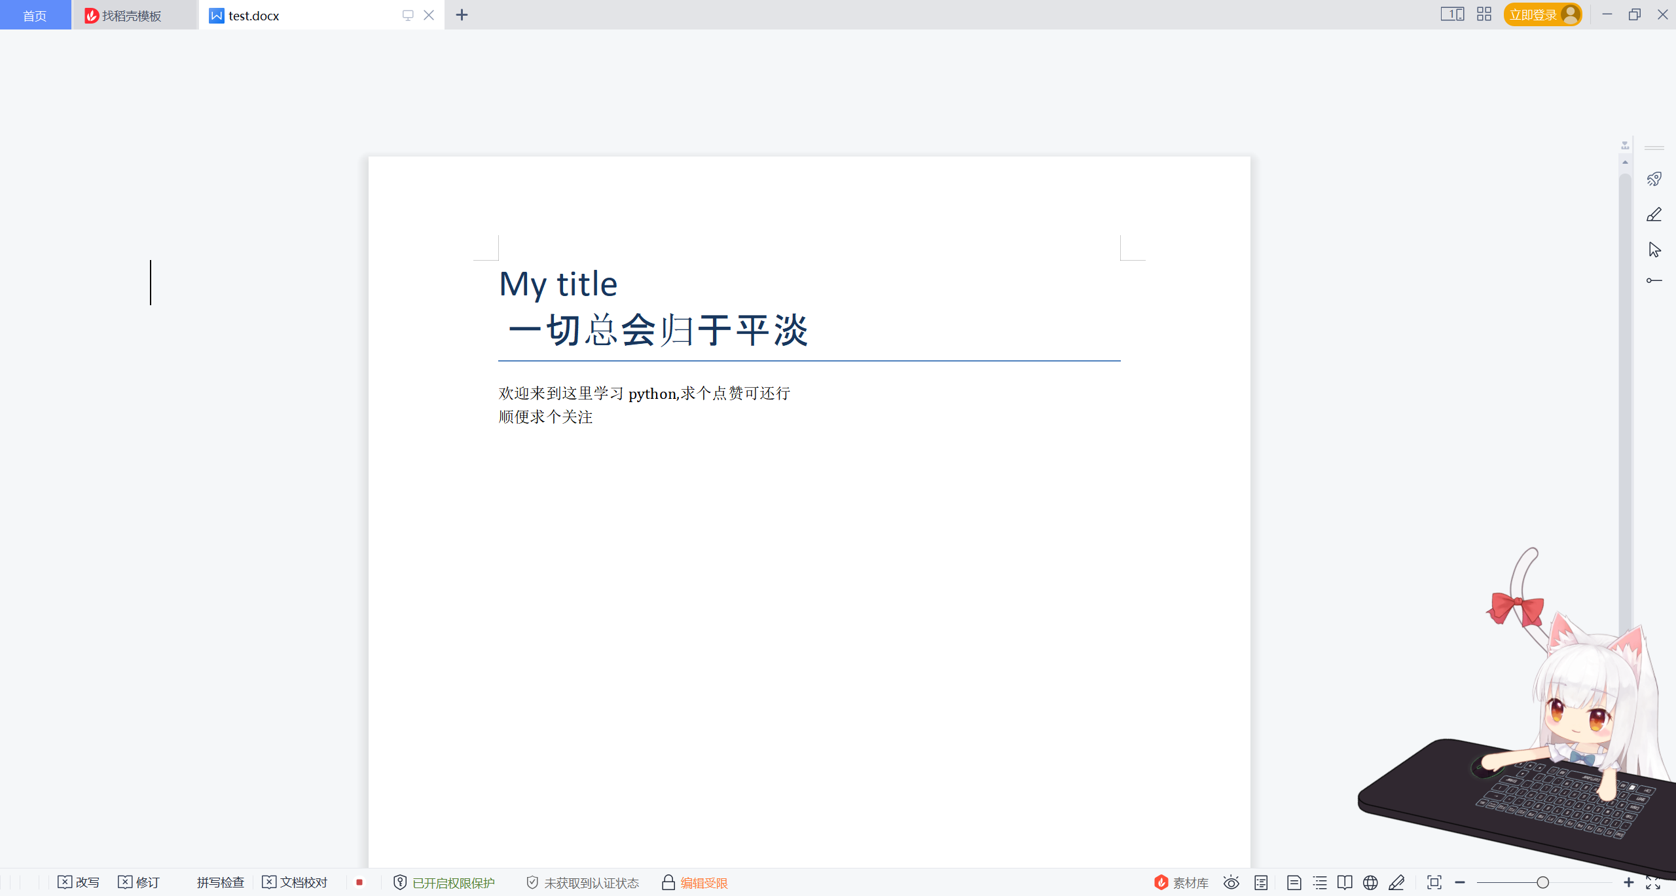The height and width of the screenshot is (896, 1676).
Task: Click the 编辑受限 lock status
Action: point(695,883)
